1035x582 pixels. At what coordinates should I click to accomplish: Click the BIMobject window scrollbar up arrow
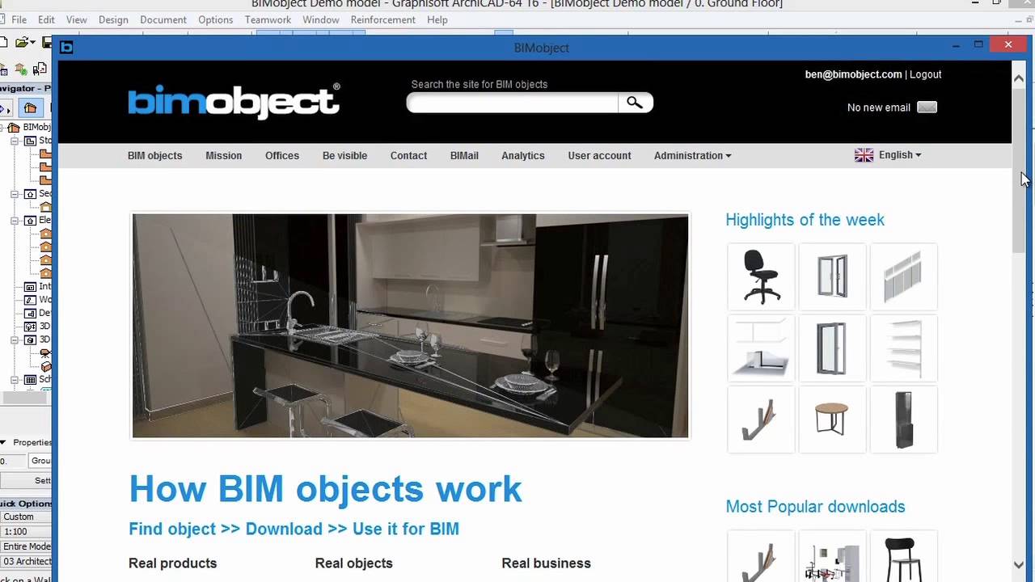coord(1019,78)
